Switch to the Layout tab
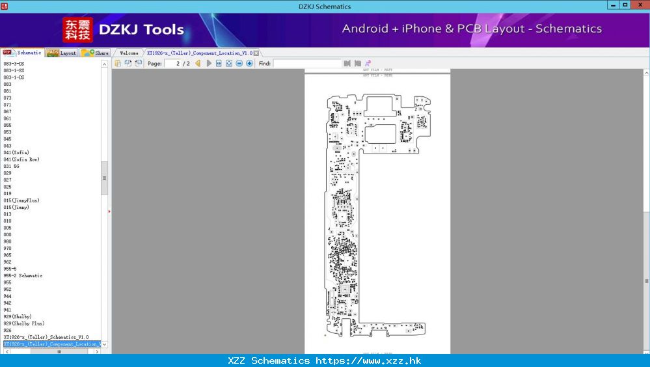 coord(61,53)
